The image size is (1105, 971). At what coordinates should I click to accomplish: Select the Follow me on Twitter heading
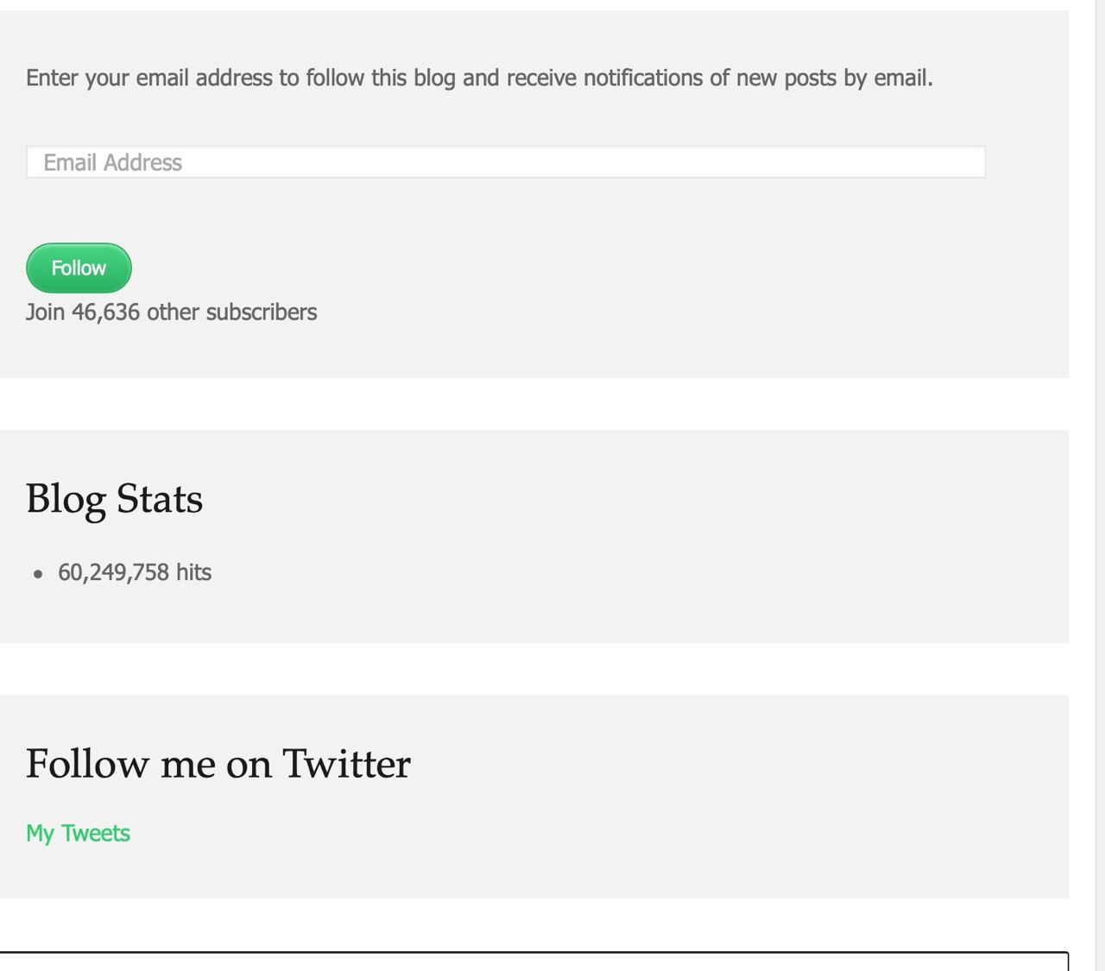pyautogui.click(x=218, y=764)
